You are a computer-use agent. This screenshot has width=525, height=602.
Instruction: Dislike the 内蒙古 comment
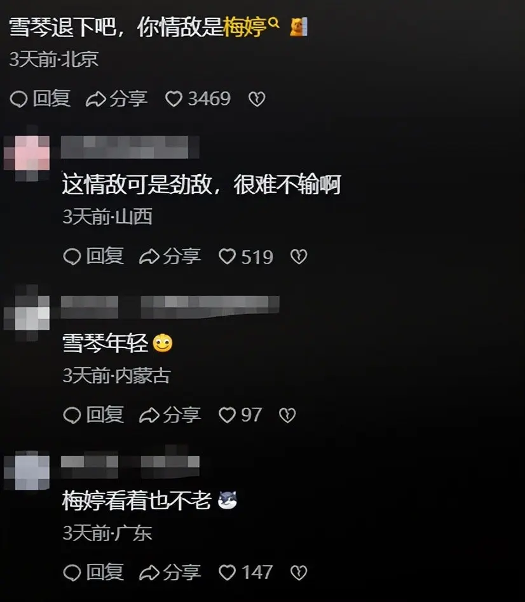click(287, 415)
